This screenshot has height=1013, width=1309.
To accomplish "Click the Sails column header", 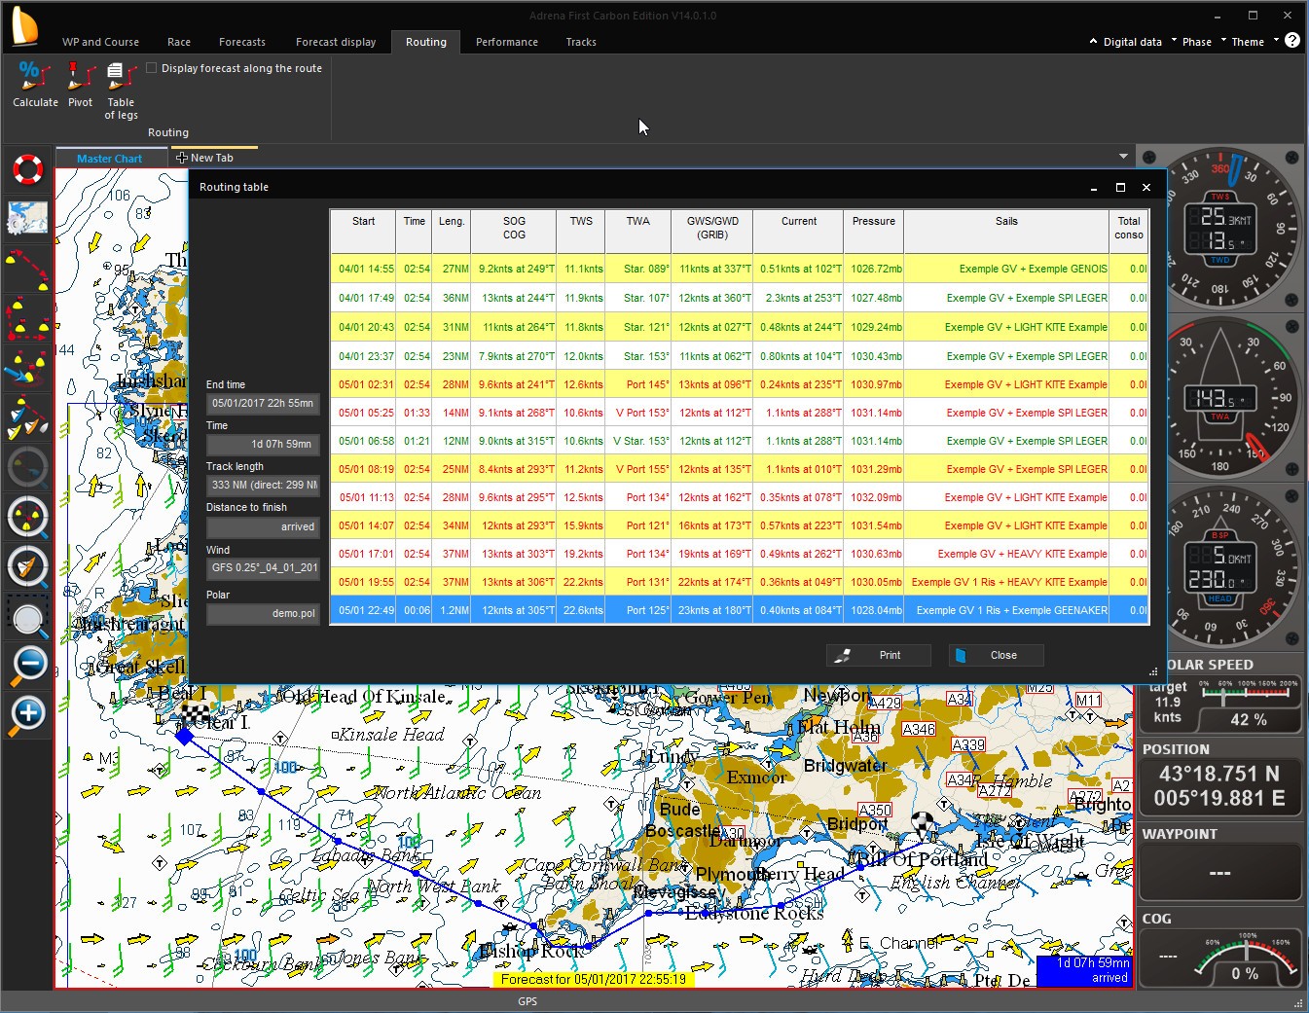I will (1006, 232).
